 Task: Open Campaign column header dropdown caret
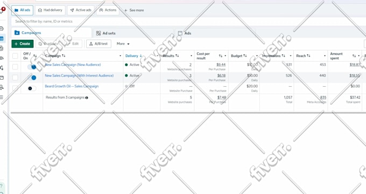[120, 56]
